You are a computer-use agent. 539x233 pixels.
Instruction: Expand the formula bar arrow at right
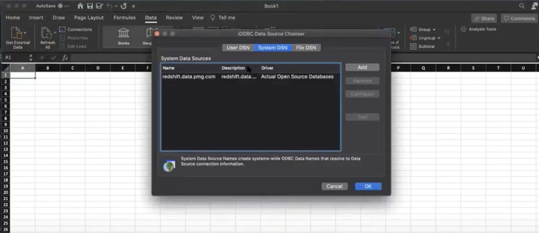point(537,58)
